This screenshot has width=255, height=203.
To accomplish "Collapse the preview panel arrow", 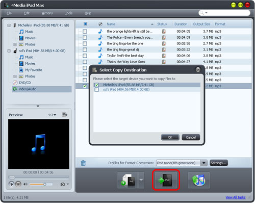I will (x=38, y=106).
